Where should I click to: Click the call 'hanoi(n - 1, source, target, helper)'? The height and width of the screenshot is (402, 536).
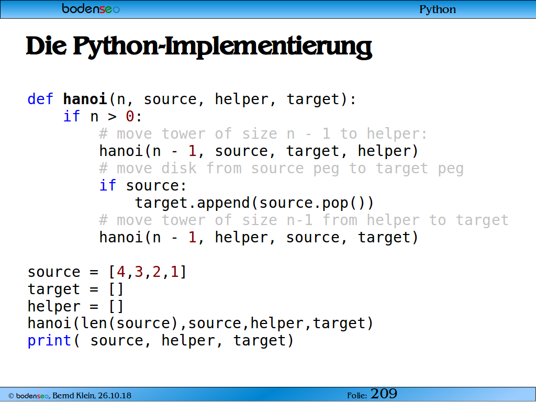click(x=259, y=151)
